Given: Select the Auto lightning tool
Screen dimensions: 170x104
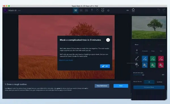Looking at the screenshot, I should [137, 51].
